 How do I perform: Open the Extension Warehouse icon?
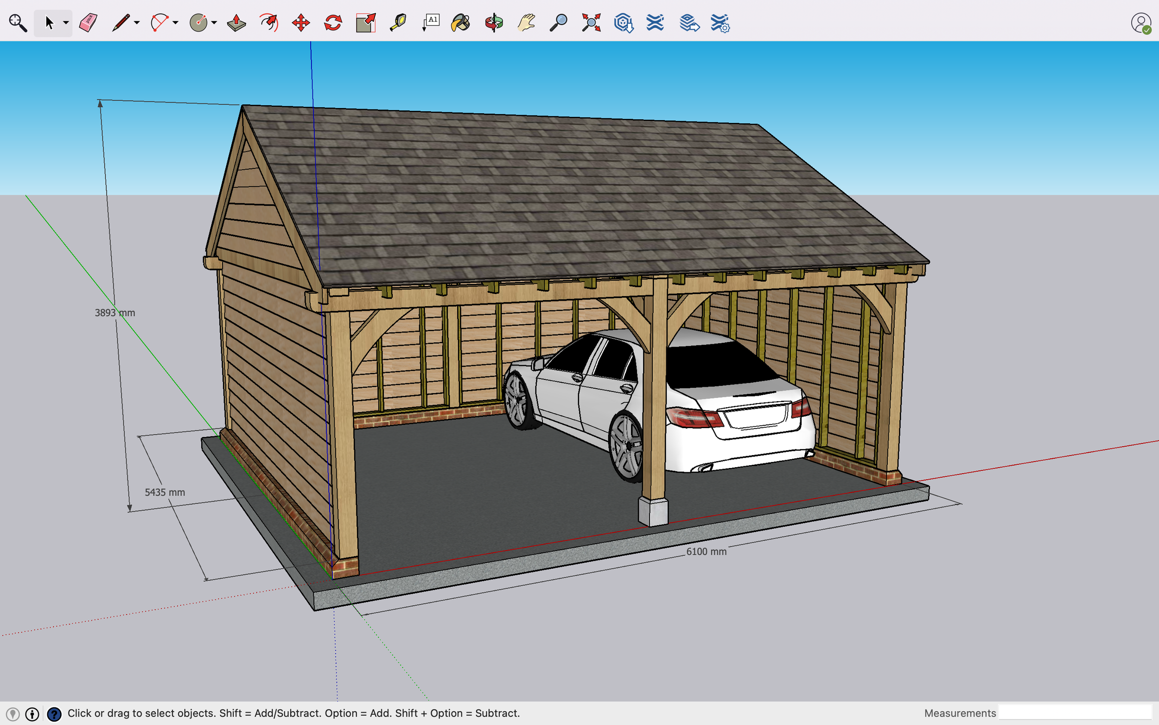click(655, 23)
